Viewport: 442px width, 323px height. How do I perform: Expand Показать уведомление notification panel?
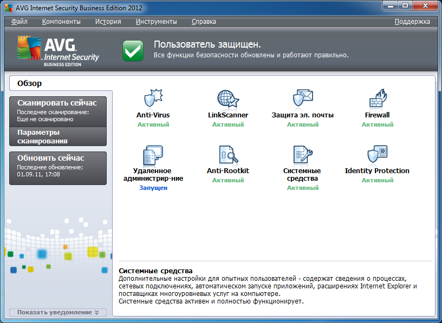coord(58,312)
